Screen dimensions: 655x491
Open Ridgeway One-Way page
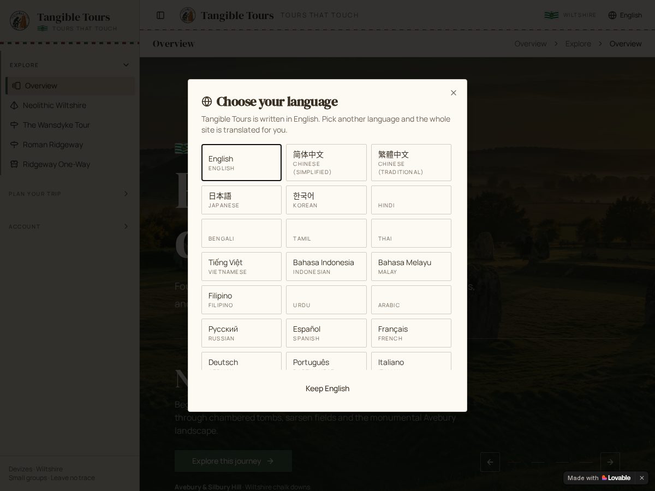tap(70, 164)
